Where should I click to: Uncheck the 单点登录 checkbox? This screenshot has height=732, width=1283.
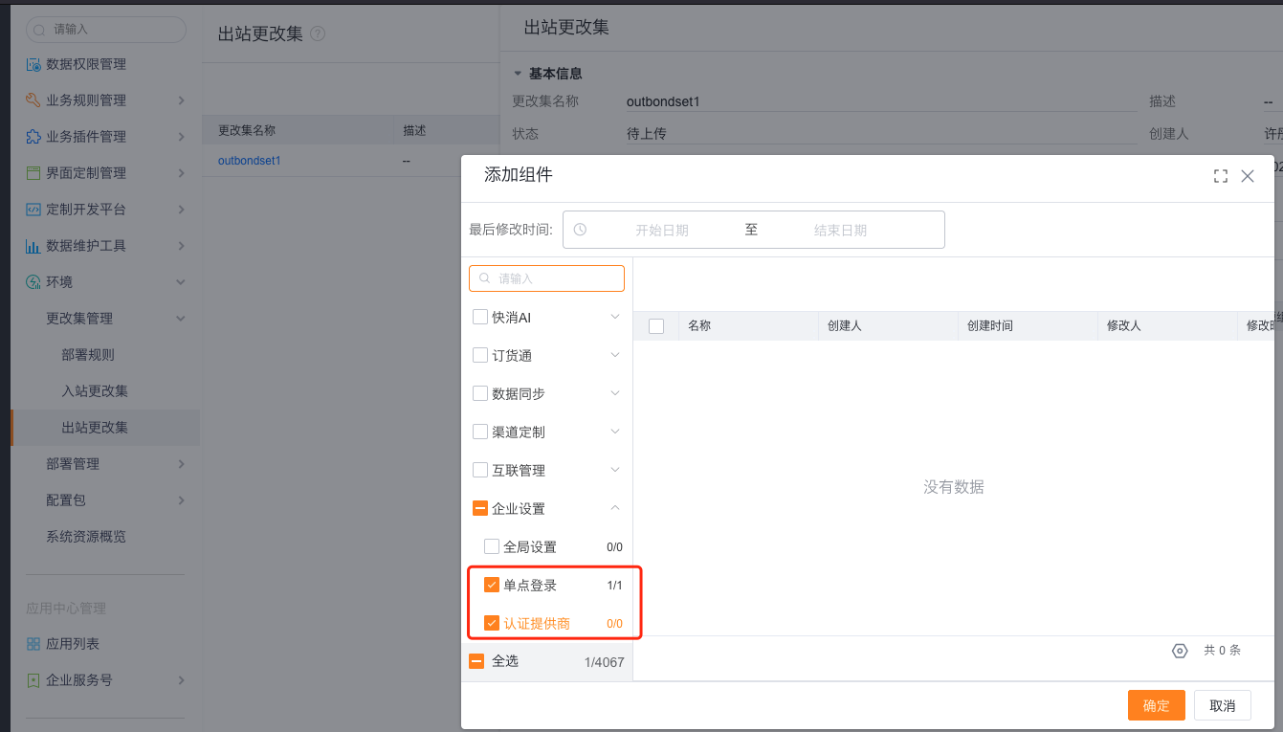click(x=492, y=584)
